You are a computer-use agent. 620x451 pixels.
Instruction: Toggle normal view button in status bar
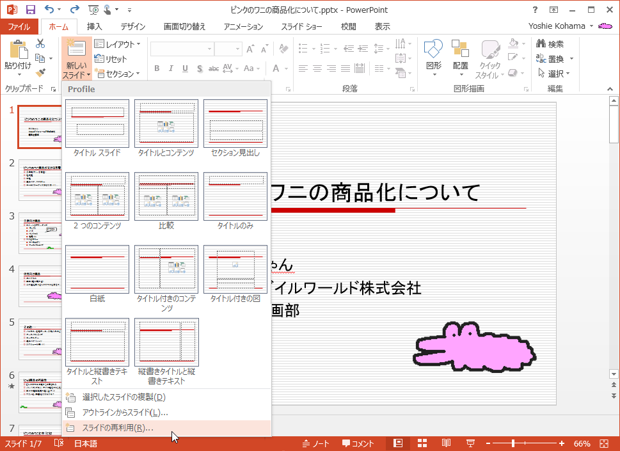(x=398, y=443)
